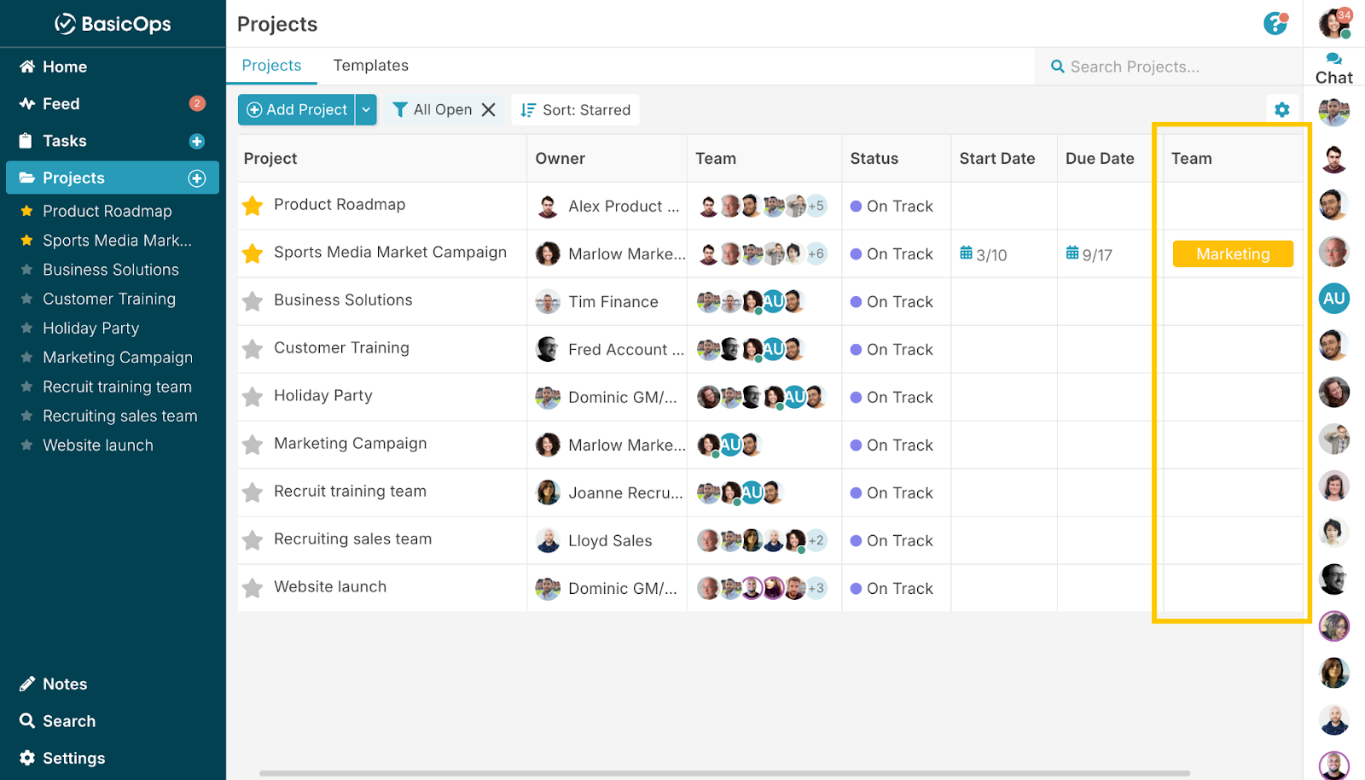Open table column settings gear
1365x780 pixels.
pos(1281,109)
